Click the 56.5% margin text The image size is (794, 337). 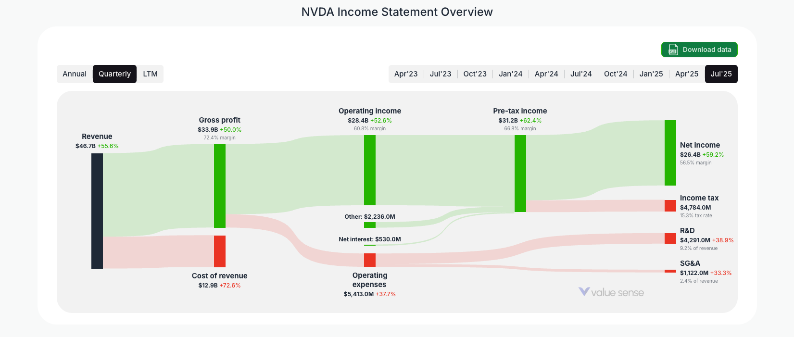pyautogui.click(x=696, y=163)
